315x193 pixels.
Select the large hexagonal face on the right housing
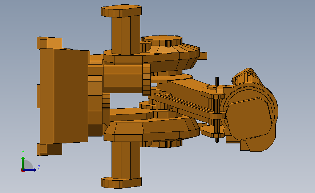(x=249, y=118)
